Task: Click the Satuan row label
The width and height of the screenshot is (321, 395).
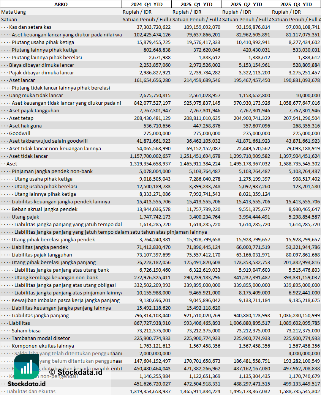Action: [x=9, y=20]
